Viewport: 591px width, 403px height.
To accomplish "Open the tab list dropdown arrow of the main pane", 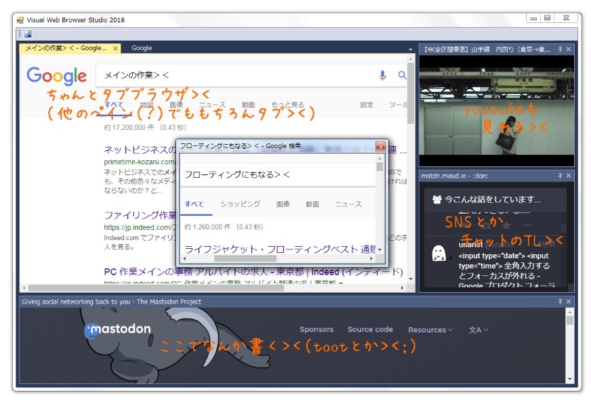I will pos(410,49).
